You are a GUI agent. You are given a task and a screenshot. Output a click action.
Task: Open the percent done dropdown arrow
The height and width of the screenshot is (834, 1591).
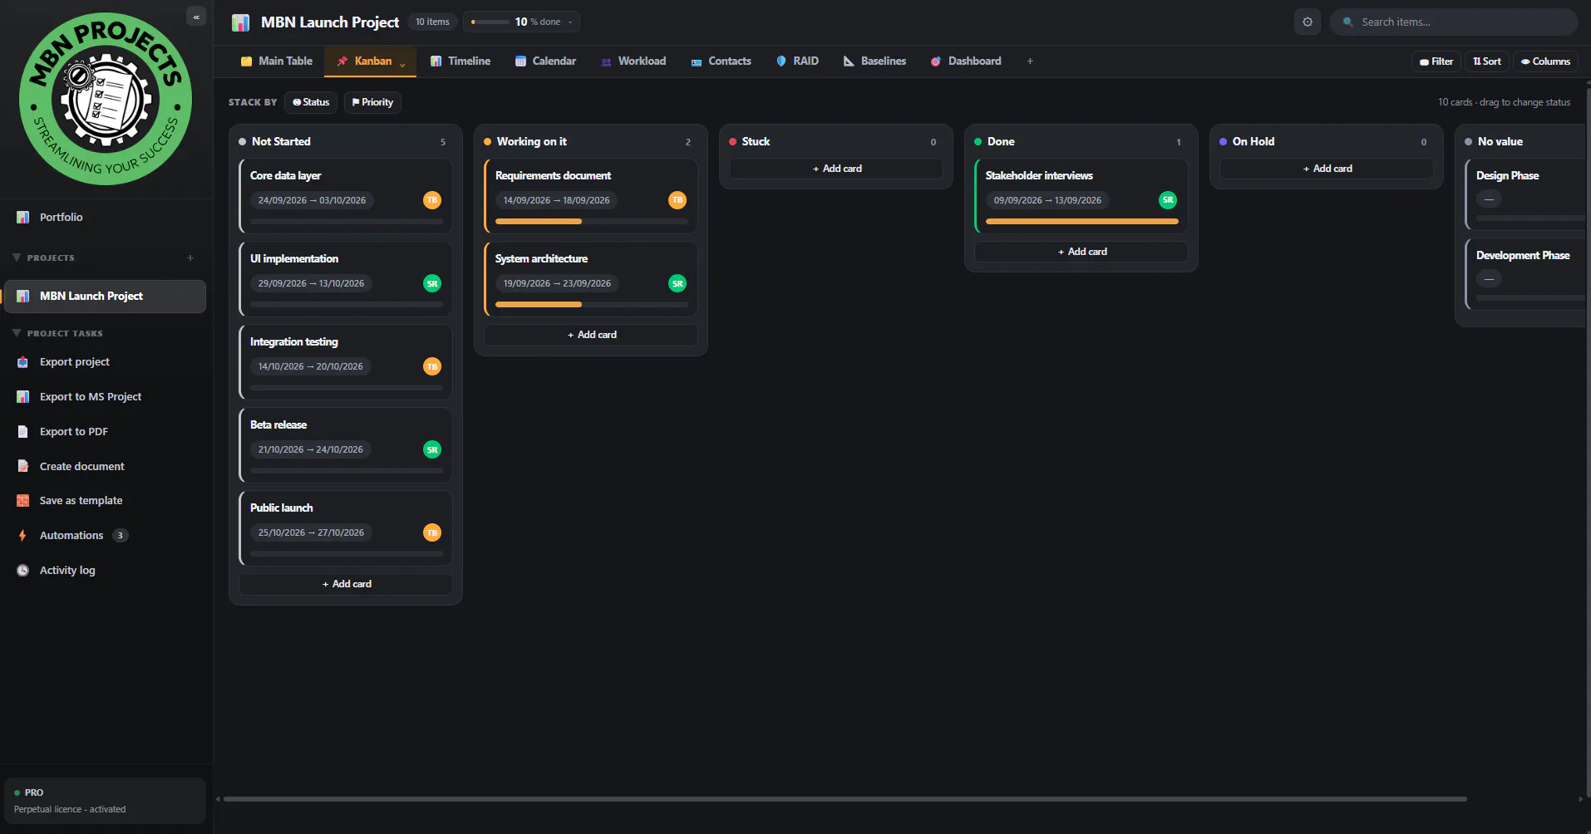coord(570,22)
